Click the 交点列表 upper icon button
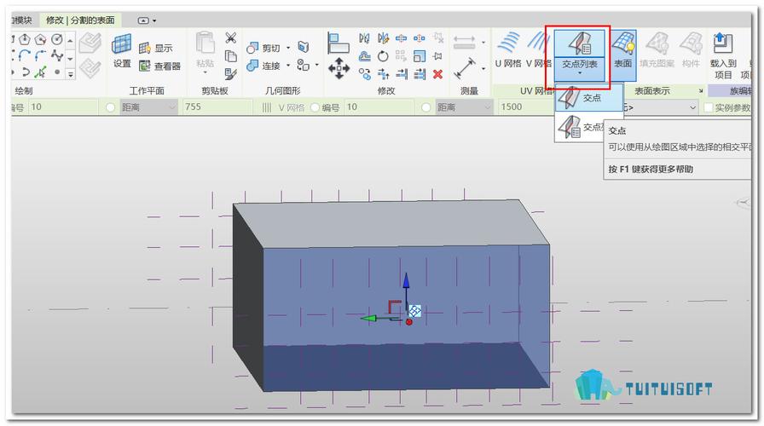Screen dimensions: 764x426 pyautogui.click(x=579, y=43)
